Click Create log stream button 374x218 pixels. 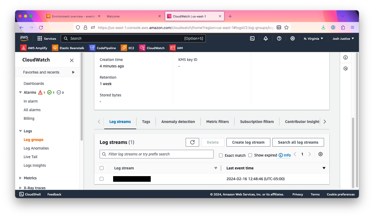point(248,142)
